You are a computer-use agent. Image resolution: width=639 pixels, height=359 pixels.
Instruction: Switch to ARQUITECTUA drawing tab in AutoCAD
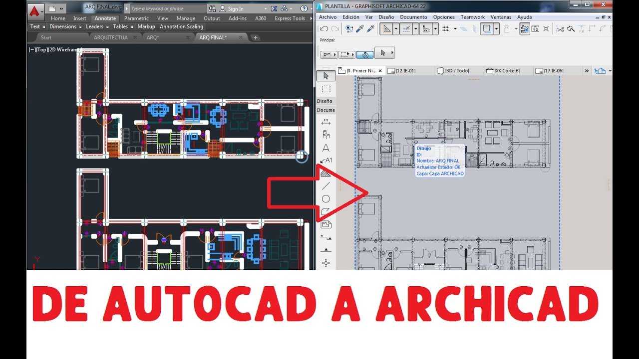pos(111,37)
